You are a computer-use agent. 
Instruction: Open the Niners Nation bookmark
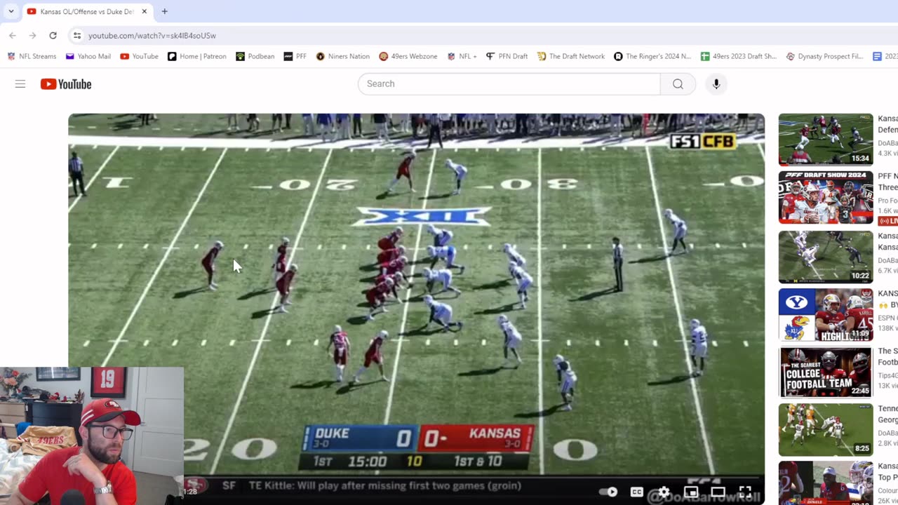tap(342, 56)
